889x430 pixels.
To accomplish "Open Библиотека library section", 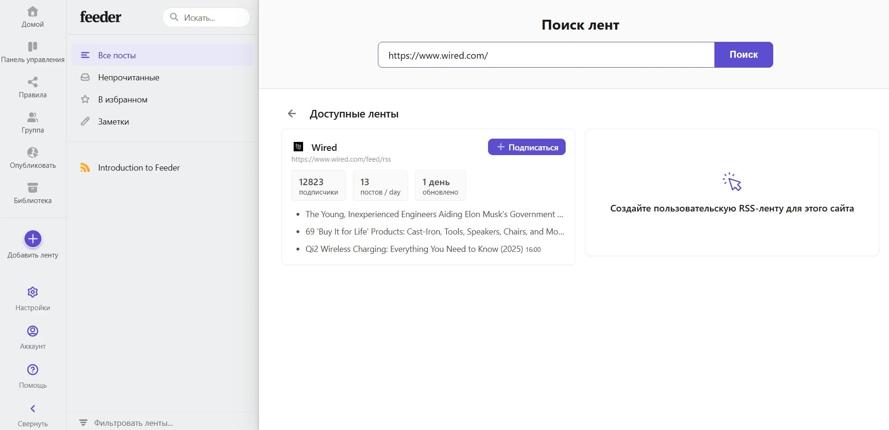I will coord(32,194).
